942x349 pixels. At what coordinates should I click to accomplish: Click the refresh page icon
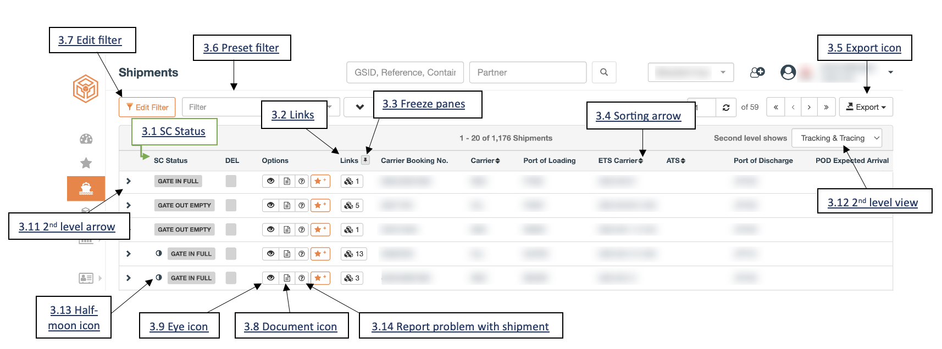[x=726, y=107]
